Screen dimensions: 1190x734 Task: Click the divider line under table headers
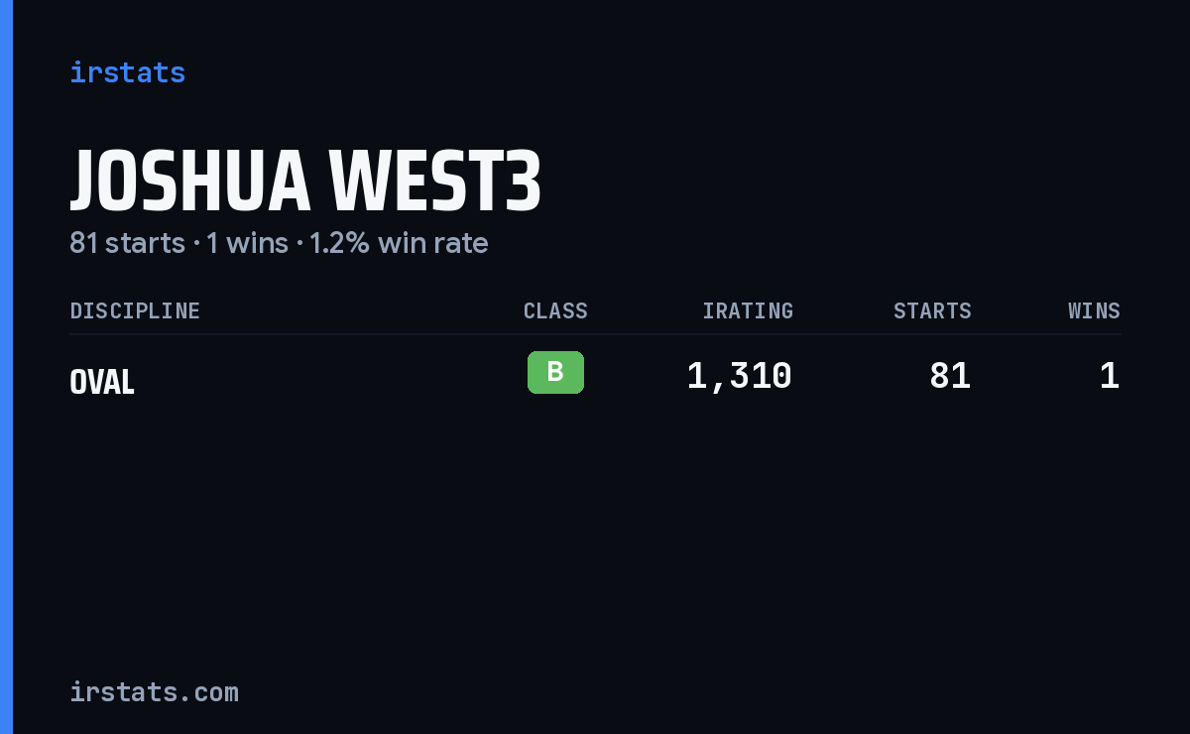[595, 334]
